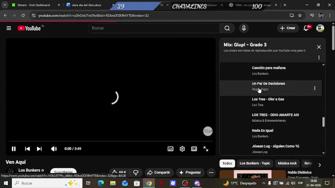Open player settings gear
This screenshot has height=188, width=335.
(182, 149)
